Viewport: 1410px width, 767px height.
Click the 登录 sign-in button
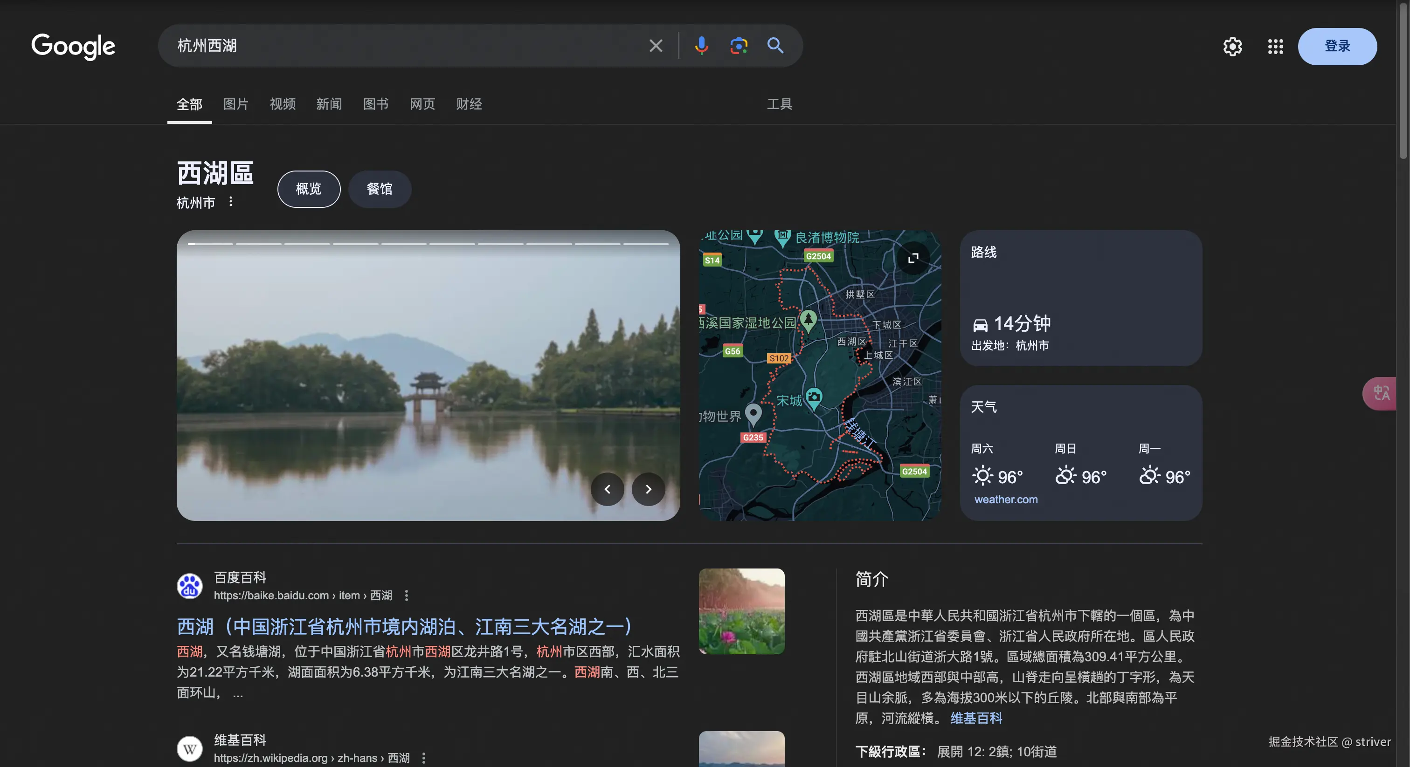point(1337,47)
